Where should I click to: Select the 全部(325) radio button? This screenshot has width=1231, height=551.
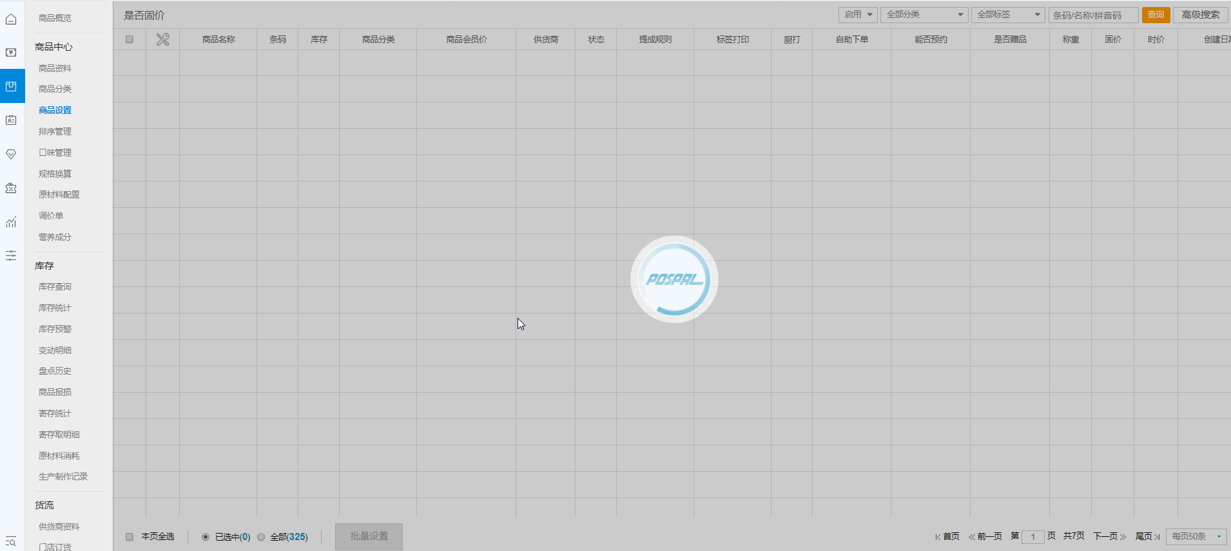point(261,537)
